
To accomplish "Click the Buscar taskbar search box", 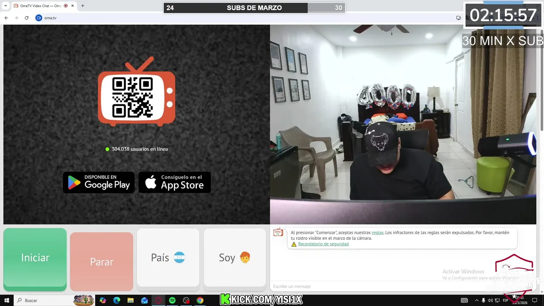I will point(55,300).
